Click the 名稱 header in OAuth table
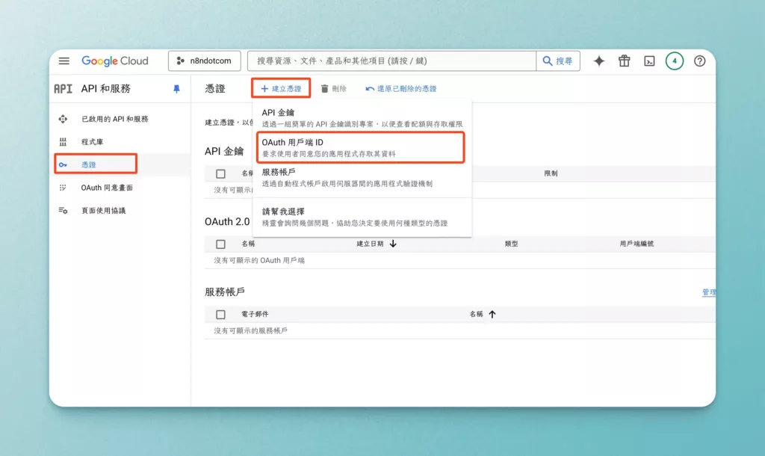 click(248, 244)
